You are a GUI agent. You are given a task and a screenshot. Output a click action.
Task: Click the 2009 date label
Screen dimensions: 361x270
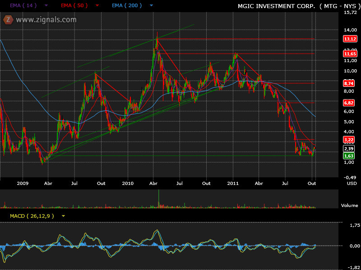point(23,184)
